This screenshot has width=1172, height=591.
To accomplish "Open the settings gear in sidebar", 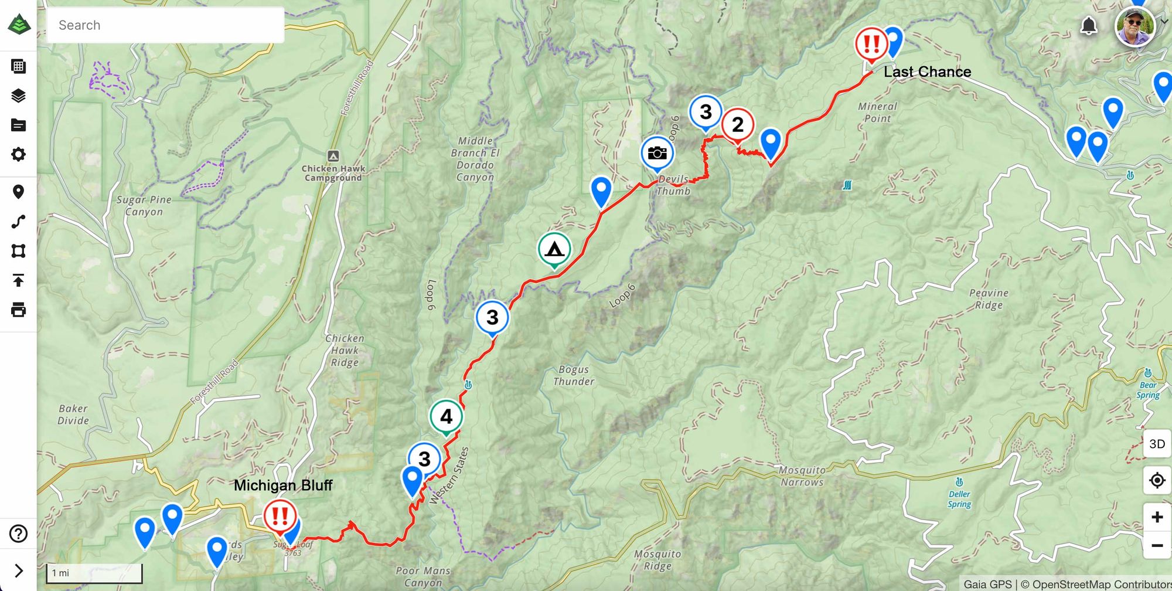I will coord(18,154).
